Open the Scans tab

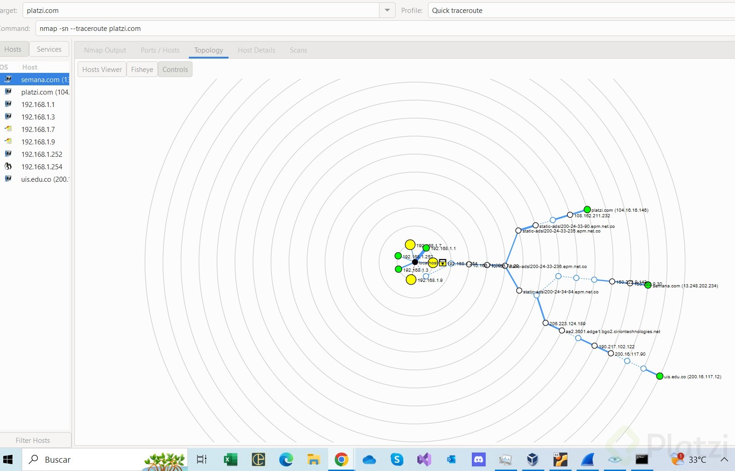point(298,50)
